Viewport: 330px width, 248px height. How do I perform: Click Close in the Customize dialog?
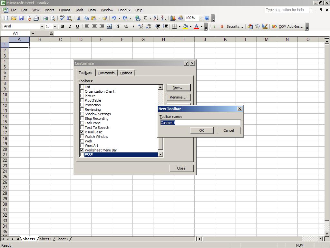(x=181, y=168)
